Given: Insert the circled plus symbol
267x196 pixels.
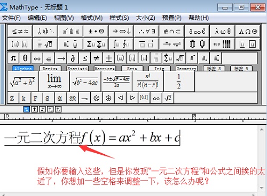Looking at the screenshot, I should point(108,98).
